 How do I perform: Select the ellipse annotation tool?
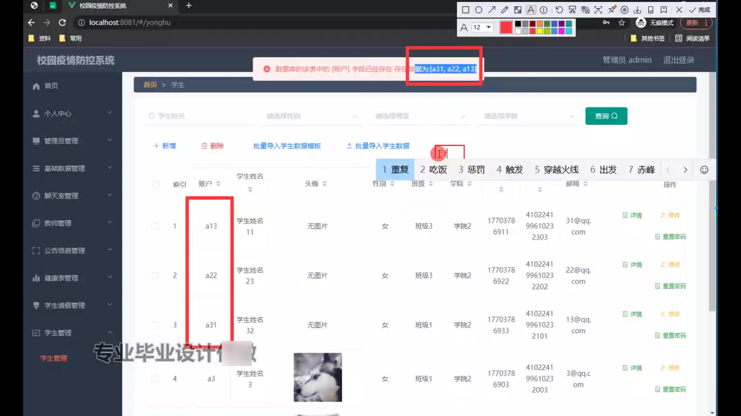click(x=479, y=10)
